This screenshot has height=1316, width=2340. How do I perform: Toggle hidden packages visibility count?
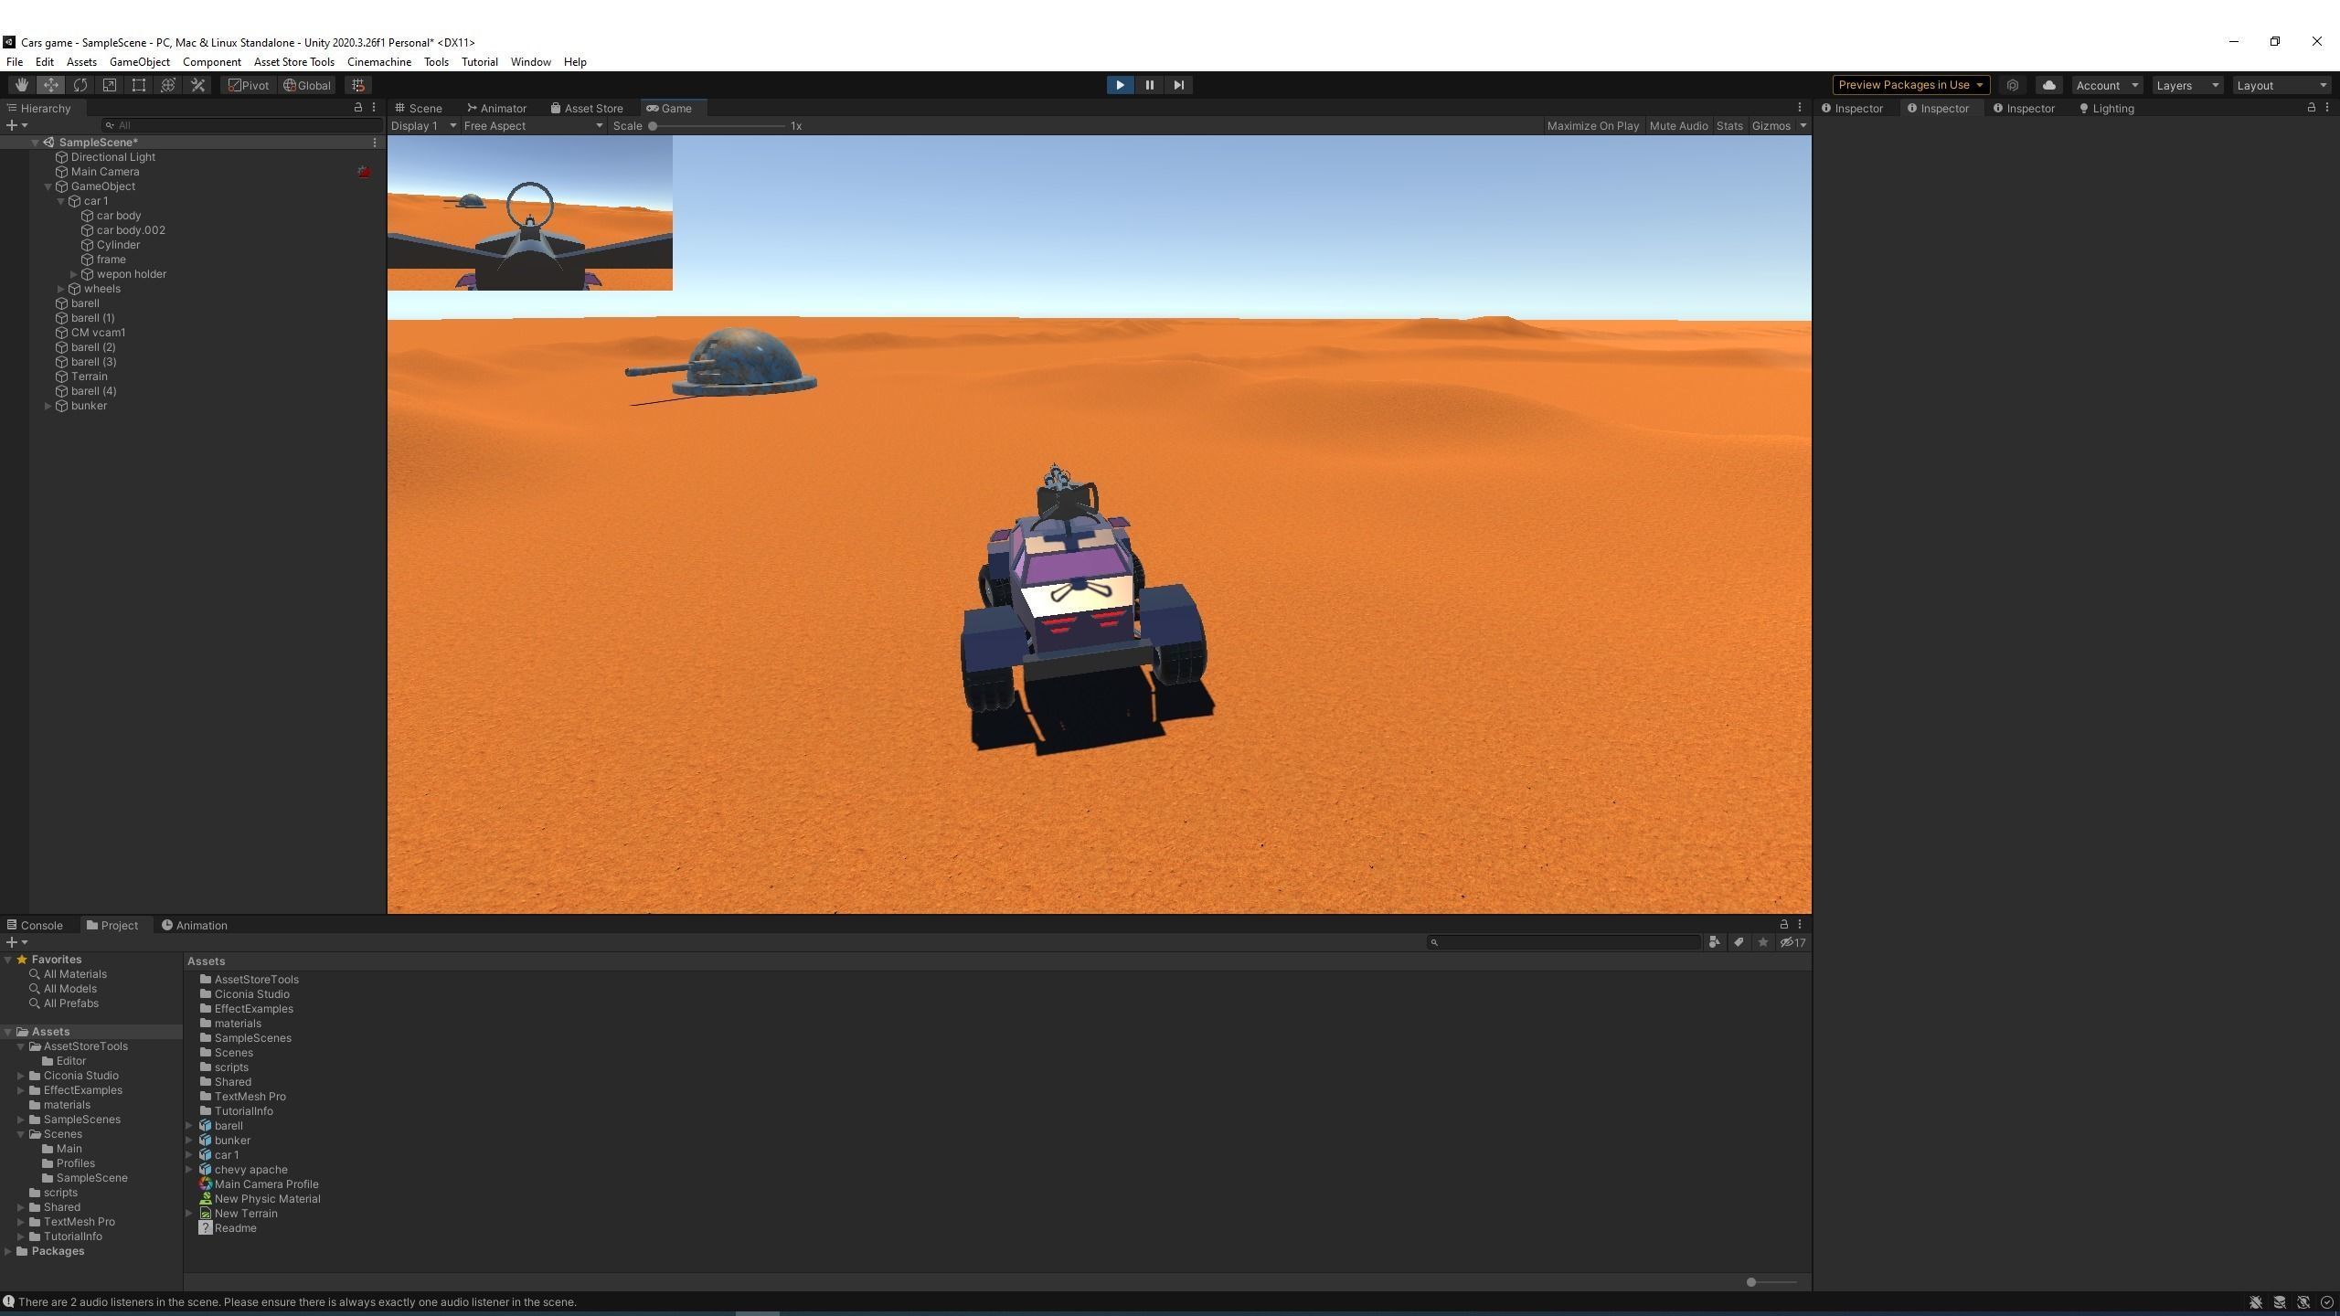[1792, 942]
